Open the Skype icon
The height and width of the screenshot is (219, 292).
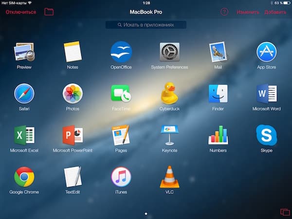click(x=267, y=135)
